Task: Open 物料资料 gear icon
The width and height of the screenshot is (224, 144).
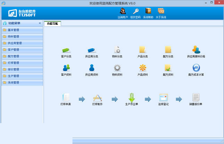Action: pyautogui.click(x=117, y=68)
